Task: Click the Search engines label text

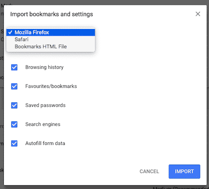Action: [43, 124]
